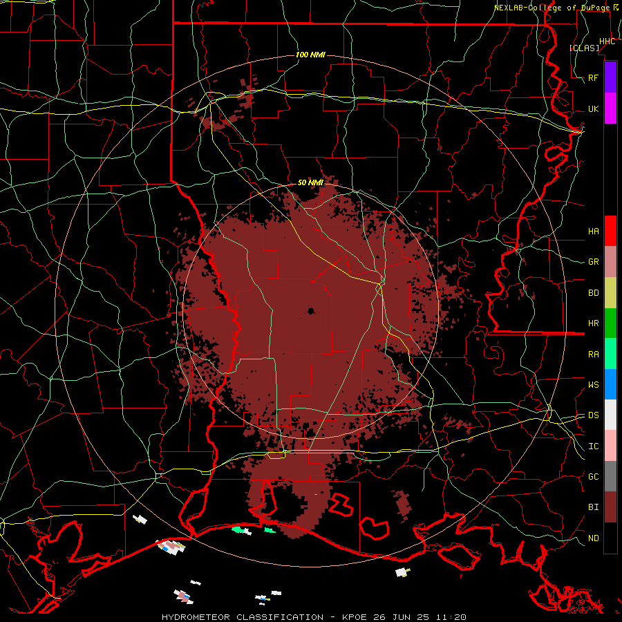622x622 pixels.
Task: Click the GR pink-brown legend swatch
Action: [x=610, y=262]
